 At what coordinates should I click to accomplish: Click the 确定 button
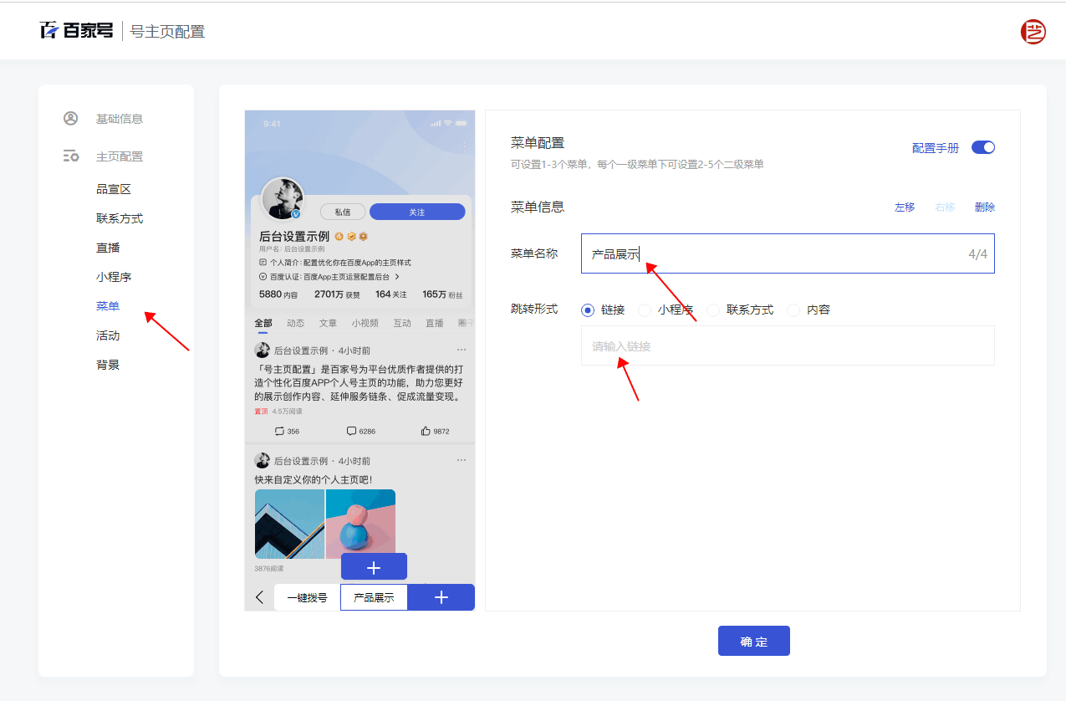point(753,641)
